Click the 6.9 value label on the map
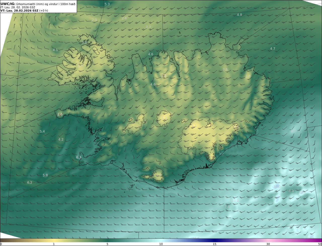This screenshot has width=322, height=246. click(x=291, y=191)
